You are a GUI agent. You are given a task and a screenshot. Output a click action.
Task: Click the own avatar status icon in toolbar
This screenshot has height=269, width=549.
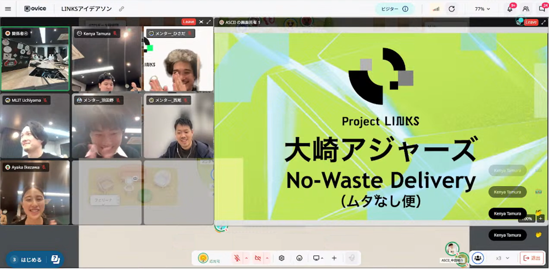point(203,258)
